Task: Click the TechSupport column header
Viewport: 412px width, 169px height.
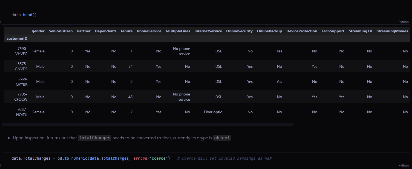Action: (333, 31)
